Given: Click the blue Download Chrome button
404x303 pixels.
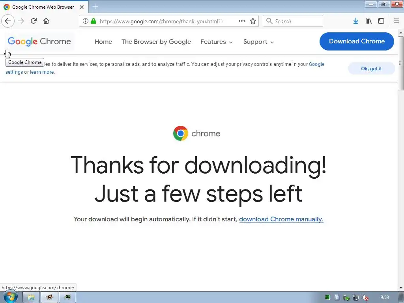Looking at the screenshot, I should [x=357, y=41].
